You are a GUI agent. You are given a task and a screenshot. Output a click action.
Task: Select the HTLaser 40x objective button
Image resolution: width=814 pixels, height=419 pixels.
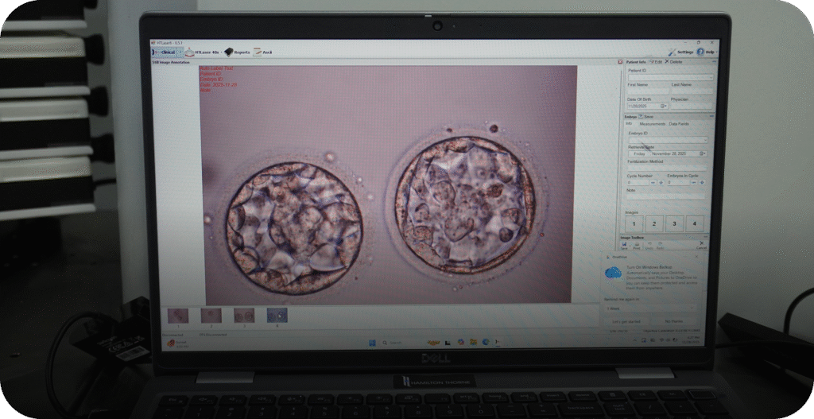coord(203,52)
